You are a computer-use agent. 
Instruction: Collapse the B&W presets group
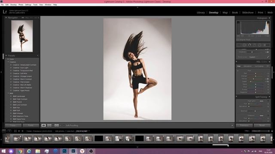click(8, 93)
